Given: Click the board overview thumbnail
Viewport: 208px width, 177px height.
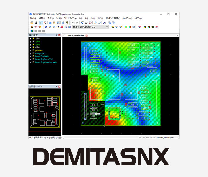Looking at the screenshot, I should click(x=45, y=112).
